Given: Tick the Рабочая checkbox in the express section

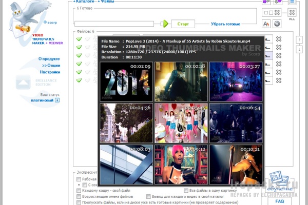Looking at the screenshot, I should tap(79, 179).
